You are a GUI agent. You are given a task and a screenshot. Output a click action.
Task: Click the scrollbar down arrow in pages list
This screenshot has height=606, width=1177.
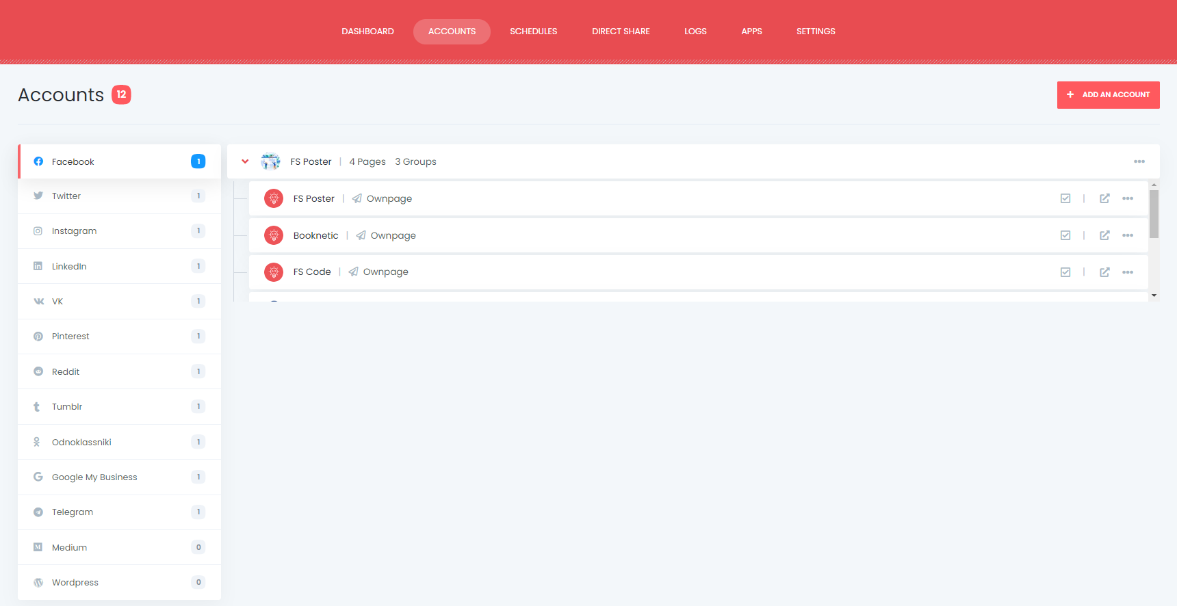click(1154, 295)
